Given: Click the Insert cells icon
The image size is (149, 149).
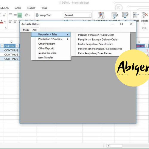Looking at the screenshot, I should point(136,15).
